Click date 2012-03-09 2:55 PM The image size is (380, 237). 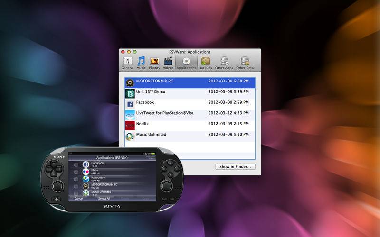click(x=228, y=124)
